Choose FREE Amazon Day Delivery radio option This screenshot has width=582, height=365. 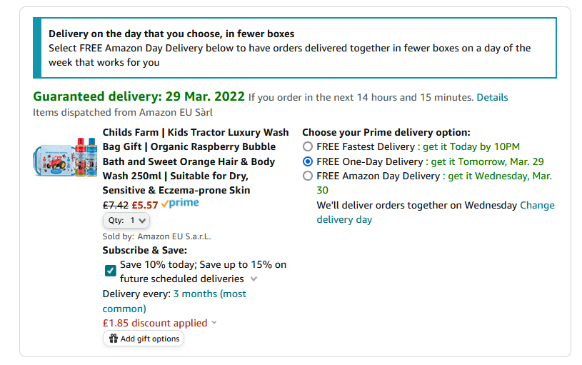(x=307, y=176)
